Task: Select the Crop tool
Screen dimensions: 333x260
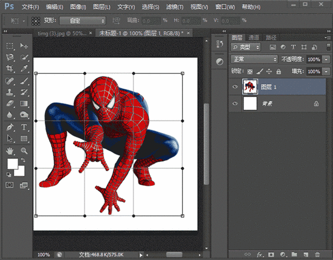Action: [x=9, y=68]
